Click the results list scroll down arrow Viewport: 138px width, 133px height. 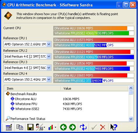click(131, 119)
